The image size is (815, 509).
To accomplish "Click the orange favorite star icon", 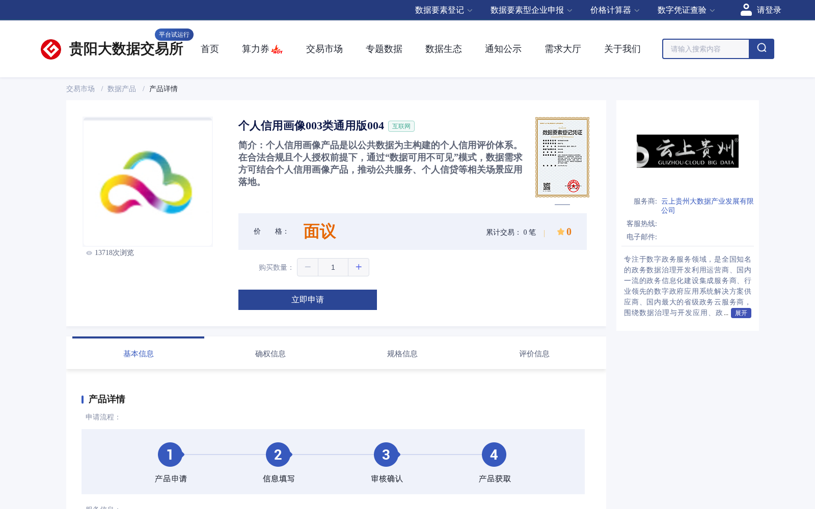I will point(560,232).
